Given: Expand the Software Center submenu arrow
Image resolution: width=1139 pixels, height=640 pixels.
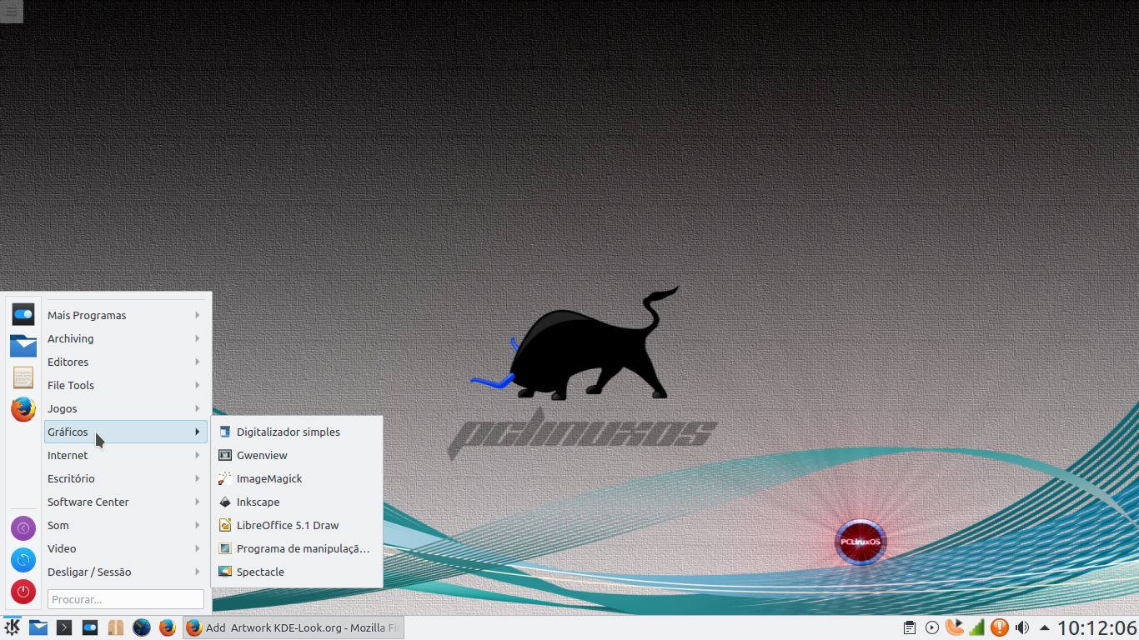Looking at the screenshot, I should point(198,502).
